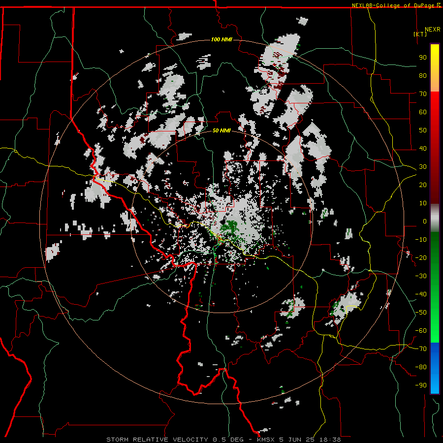Click the gray zero-velocity segment of the color bar
The height and width of the screenshot is (443, 443).
435,218
